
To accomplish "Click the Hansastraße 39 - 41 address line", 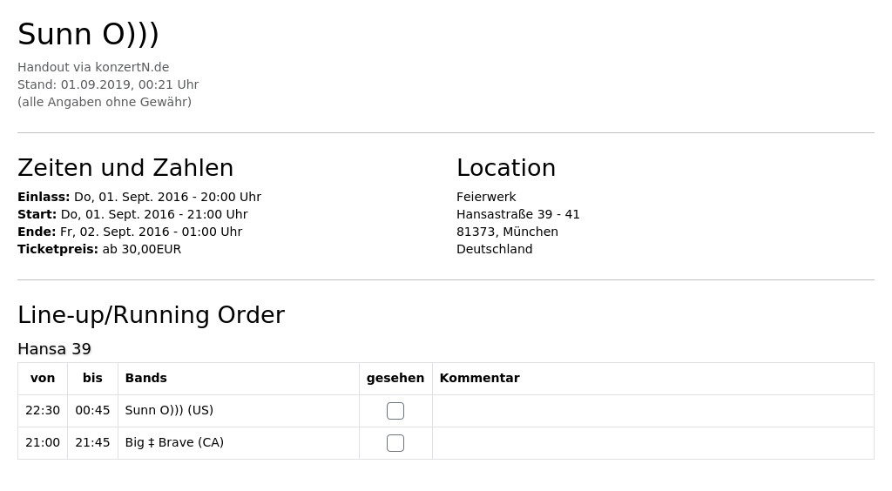I will [x=517, y=214].
